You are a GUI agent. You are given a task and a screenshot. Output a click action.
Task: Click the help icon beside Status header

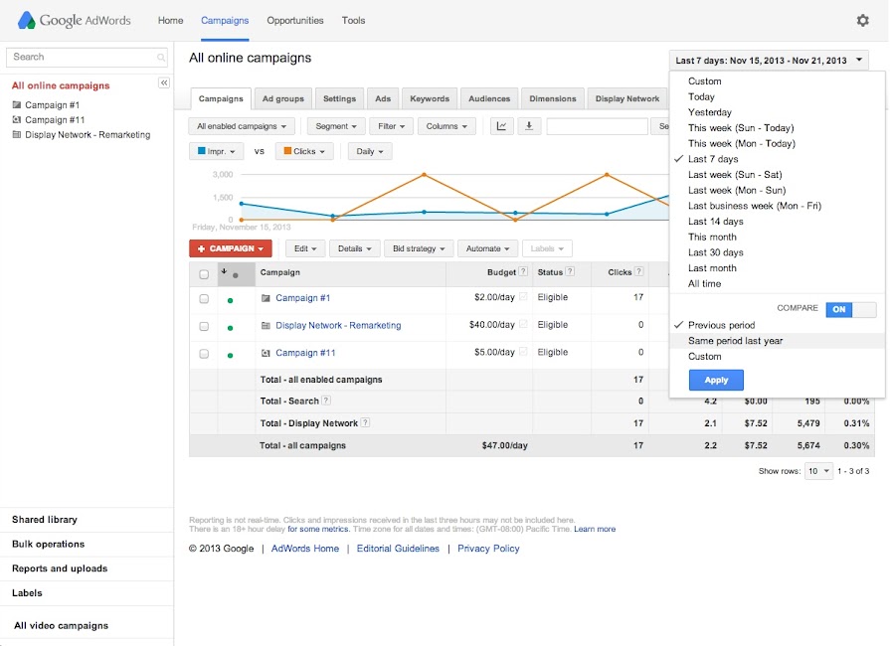(571, 272)
